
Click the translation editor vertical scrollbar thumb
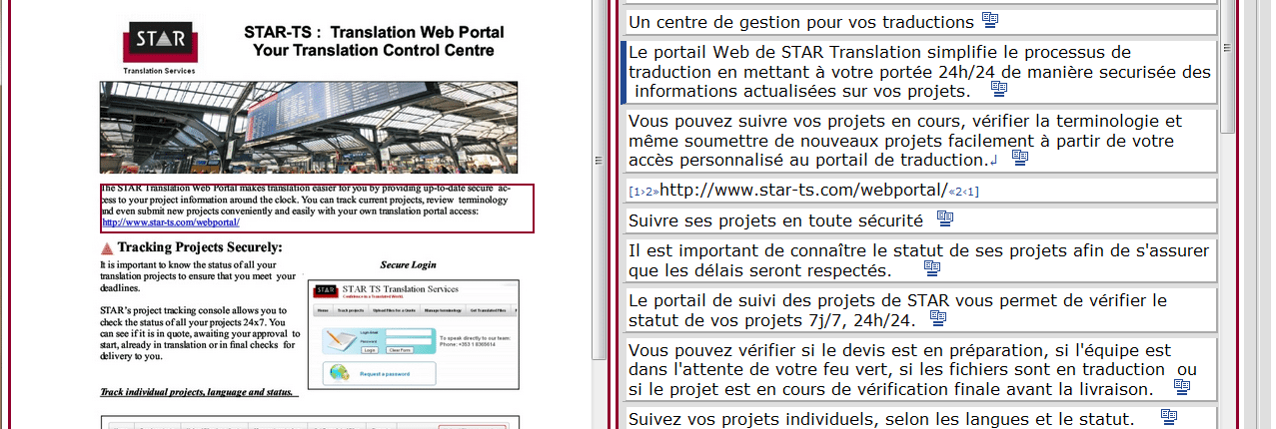coord(1229,65)
